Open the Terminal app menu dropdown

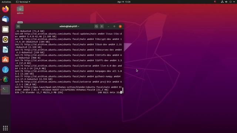23,2
